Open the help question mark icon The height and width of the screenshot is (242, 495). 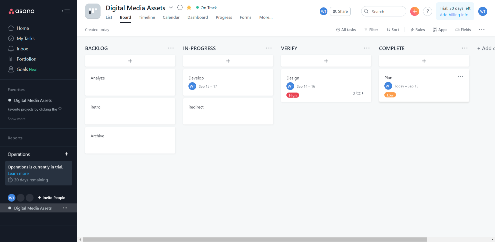[x=427, y=11]
